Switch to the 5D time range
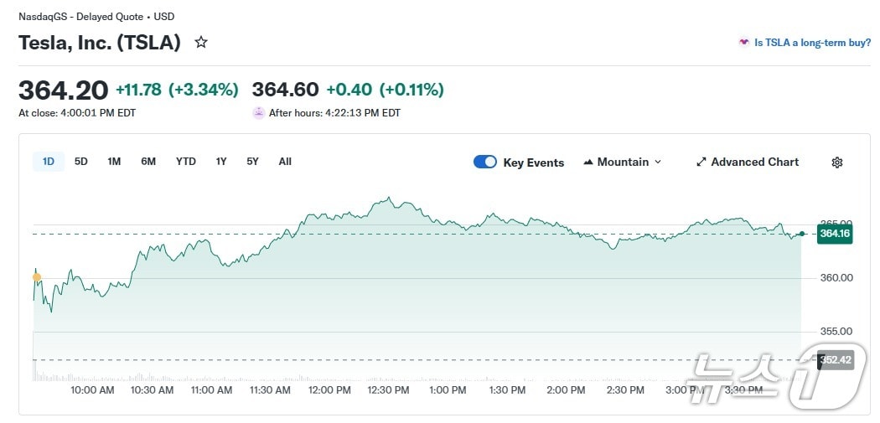The image size is (880, 423). coord(81,162)
